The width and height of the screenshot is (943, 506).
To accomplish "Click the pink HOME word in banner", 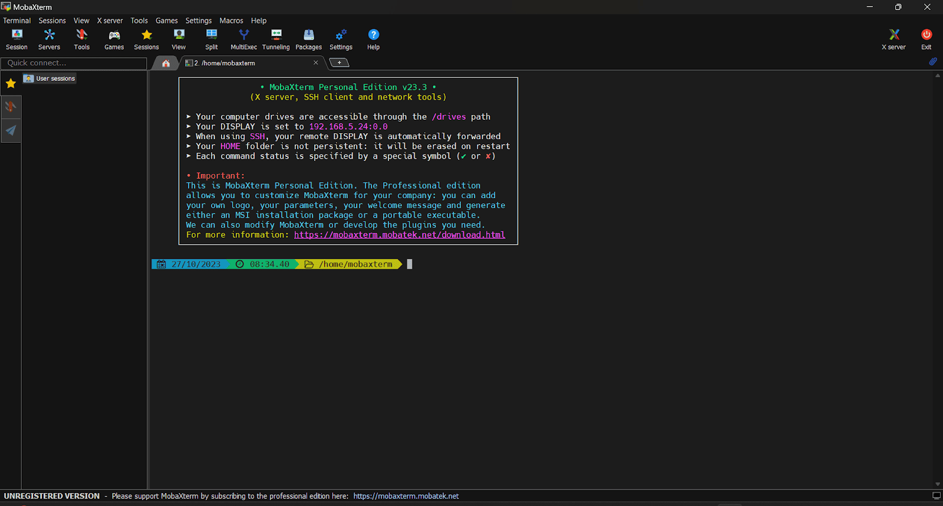I will point(230,146).
